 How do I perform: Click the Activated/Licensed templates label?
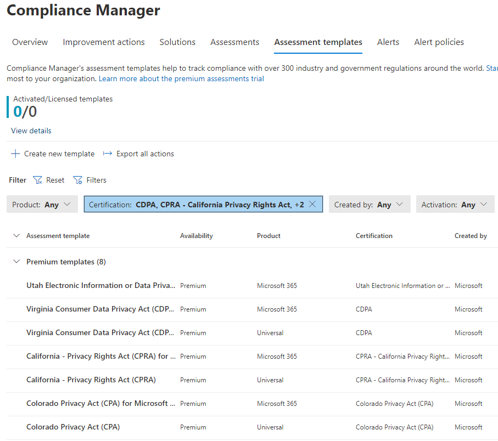(63, 99)
